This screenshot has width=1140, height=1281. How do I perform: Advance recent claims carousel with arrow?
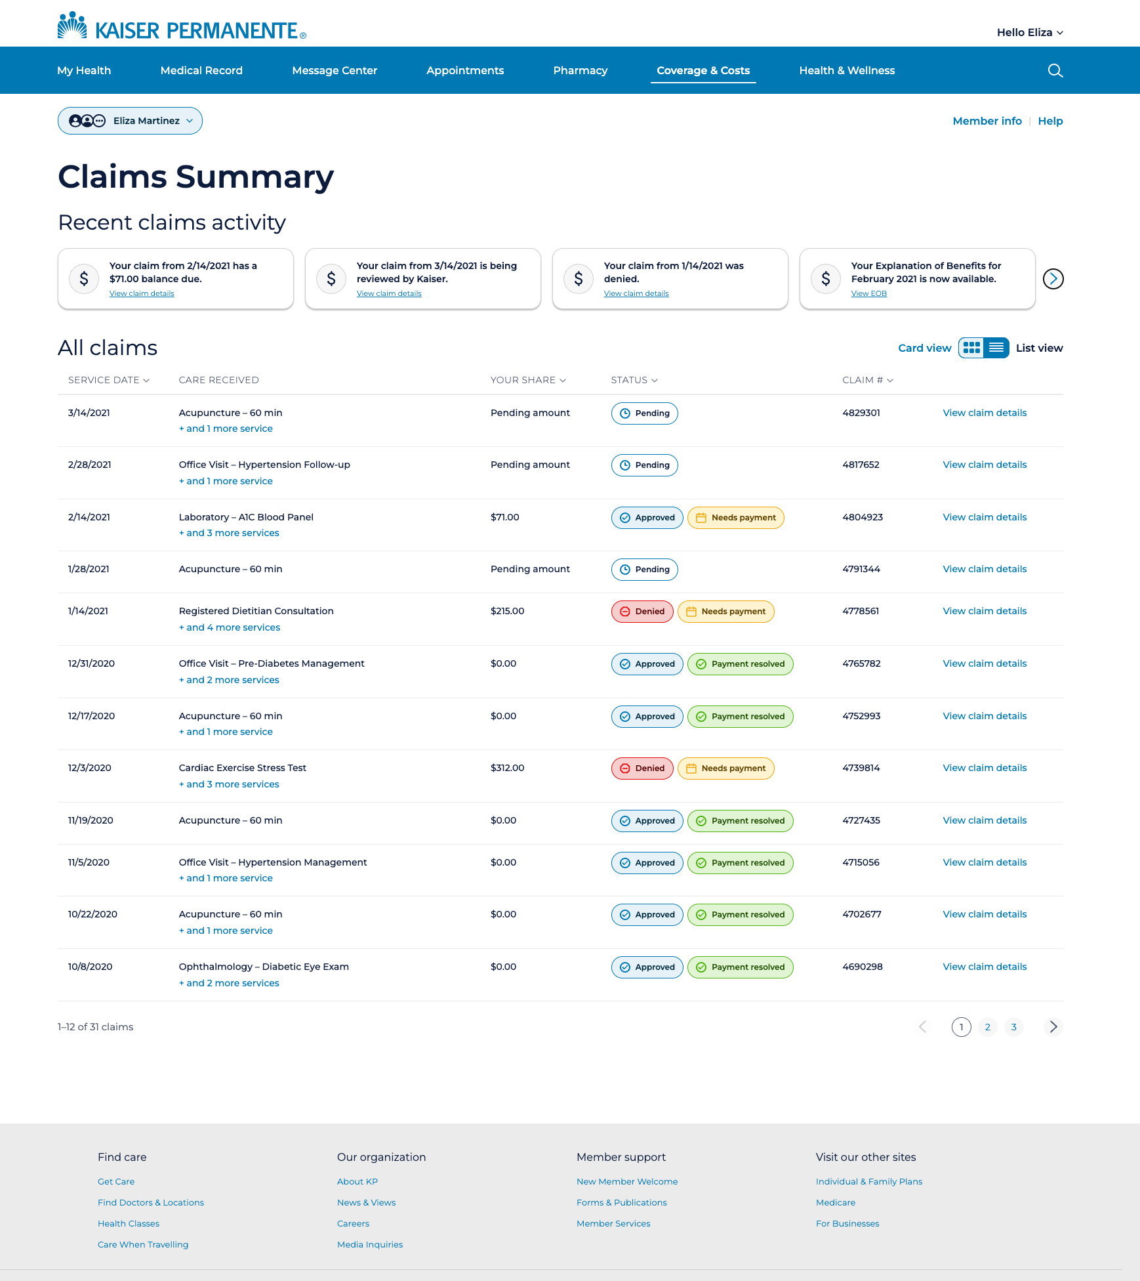coord(1053,279)
